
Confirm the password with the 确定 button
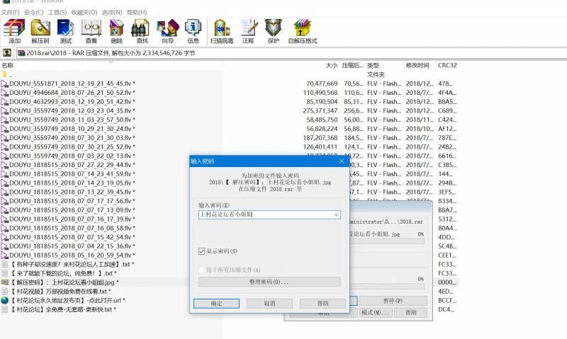216,303
